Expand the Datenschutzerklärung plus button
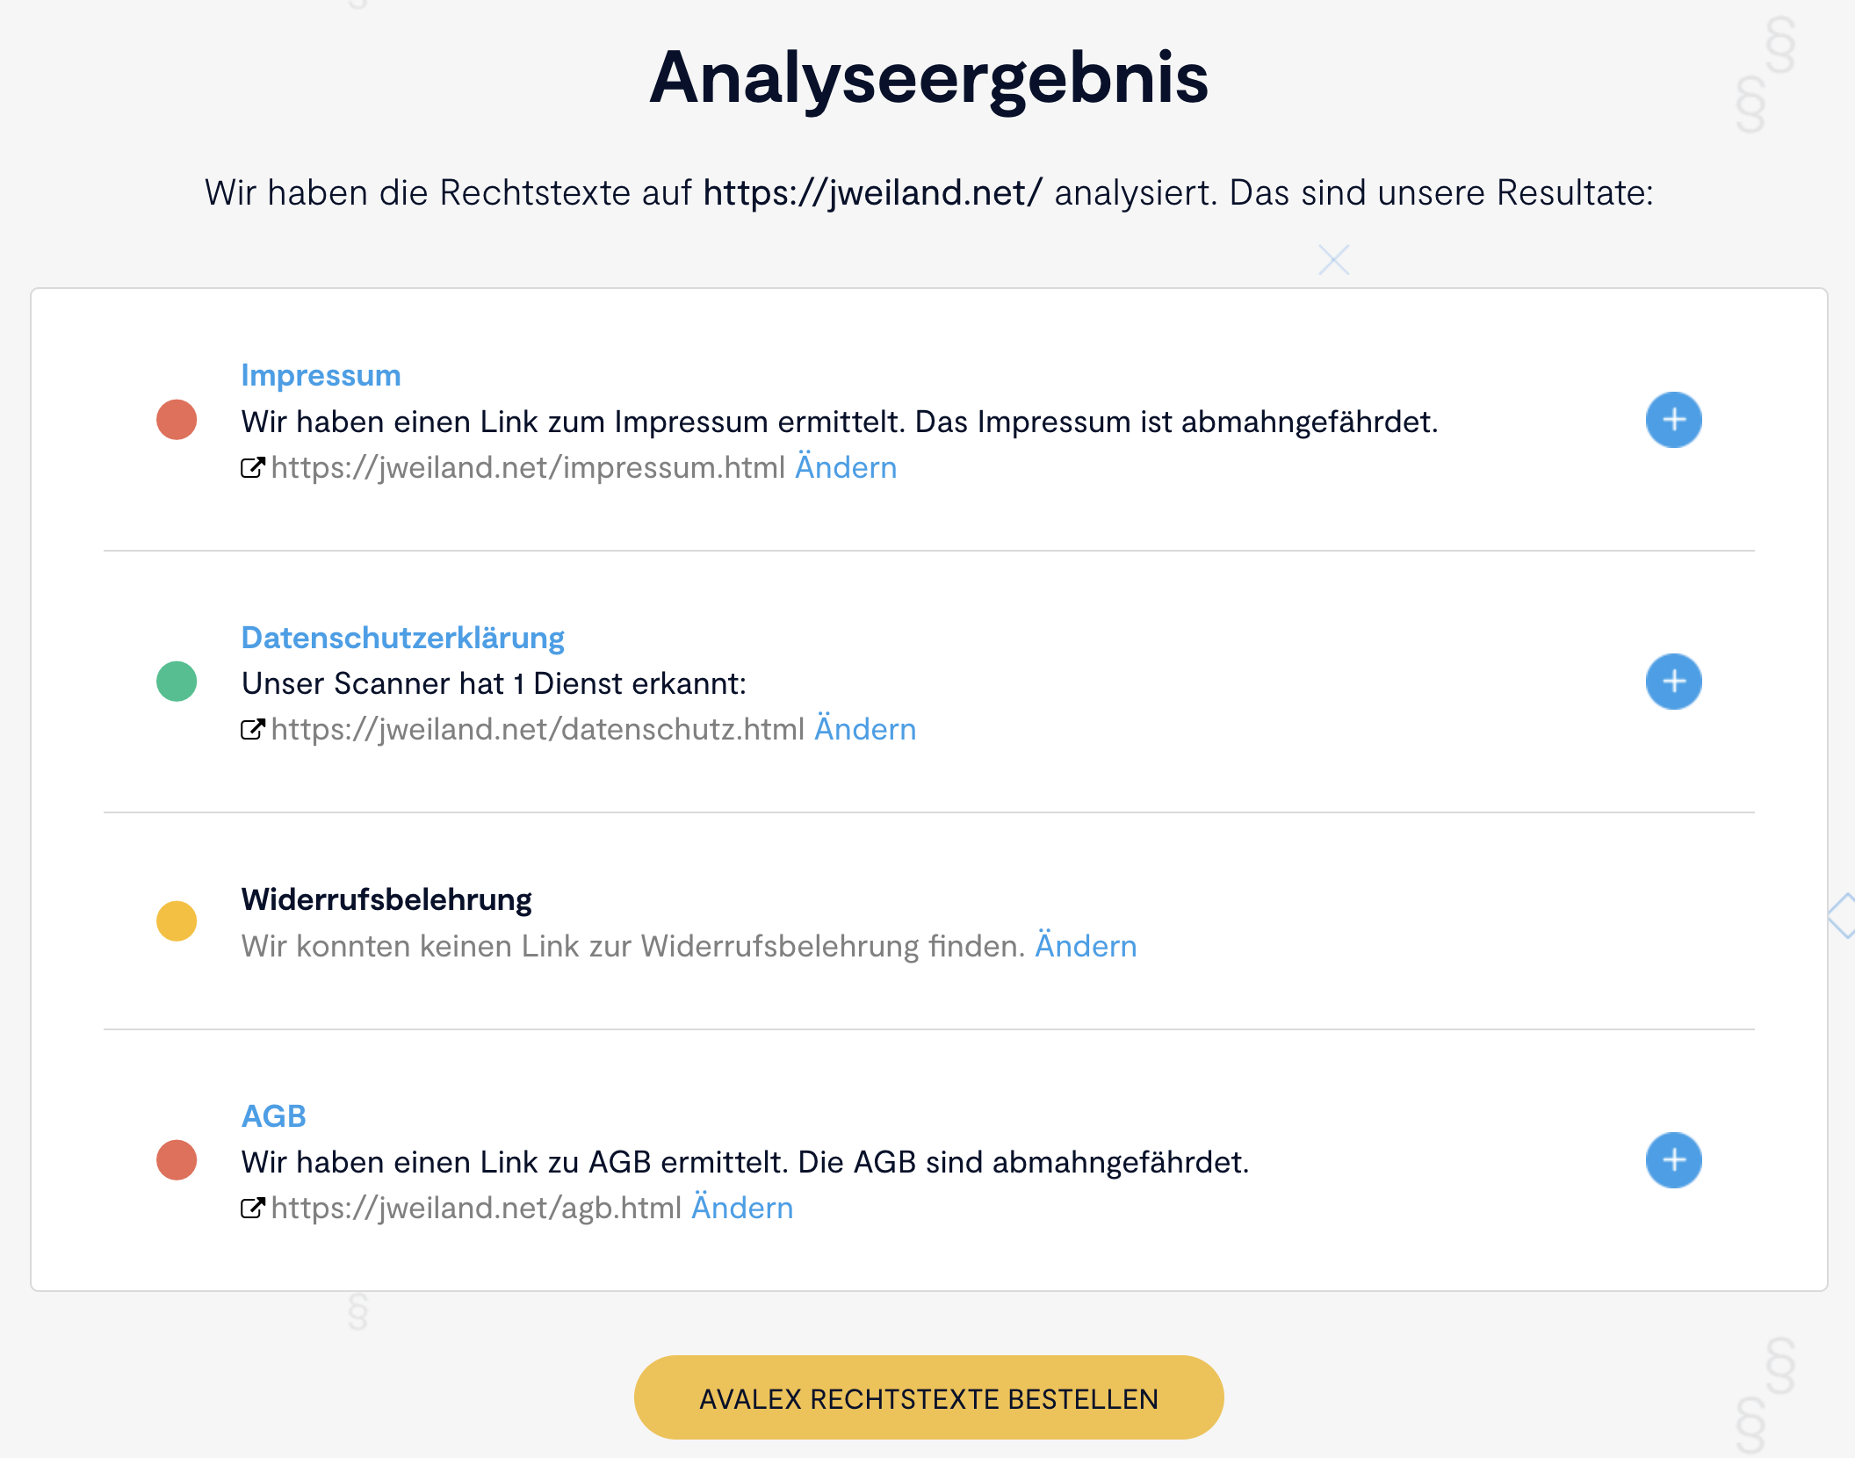Viewport: 1855px width, 1458px height. 1673,682
